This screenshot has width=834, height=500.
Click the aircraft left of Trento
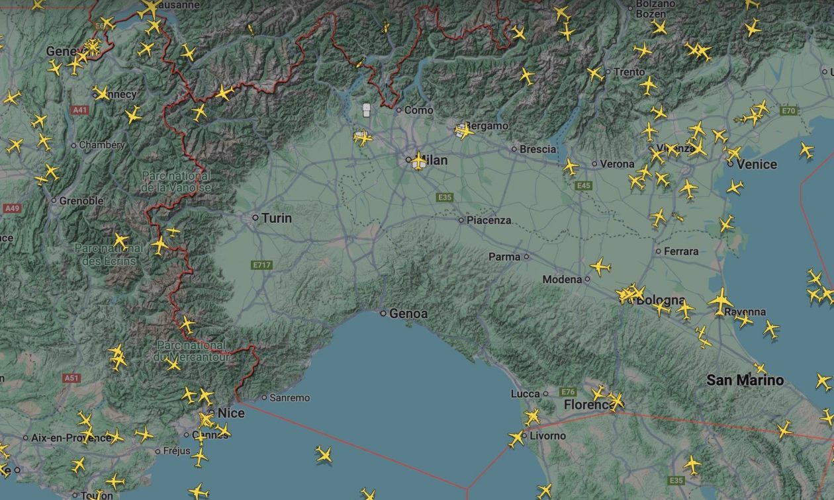point(595,73)
